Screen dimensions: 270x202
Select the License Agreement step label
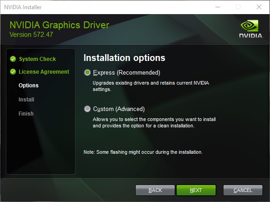coord(44,72)
